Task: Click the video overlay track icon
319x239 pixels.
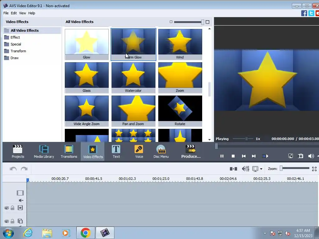Action: pyautogui.click(x=20, y=221)
